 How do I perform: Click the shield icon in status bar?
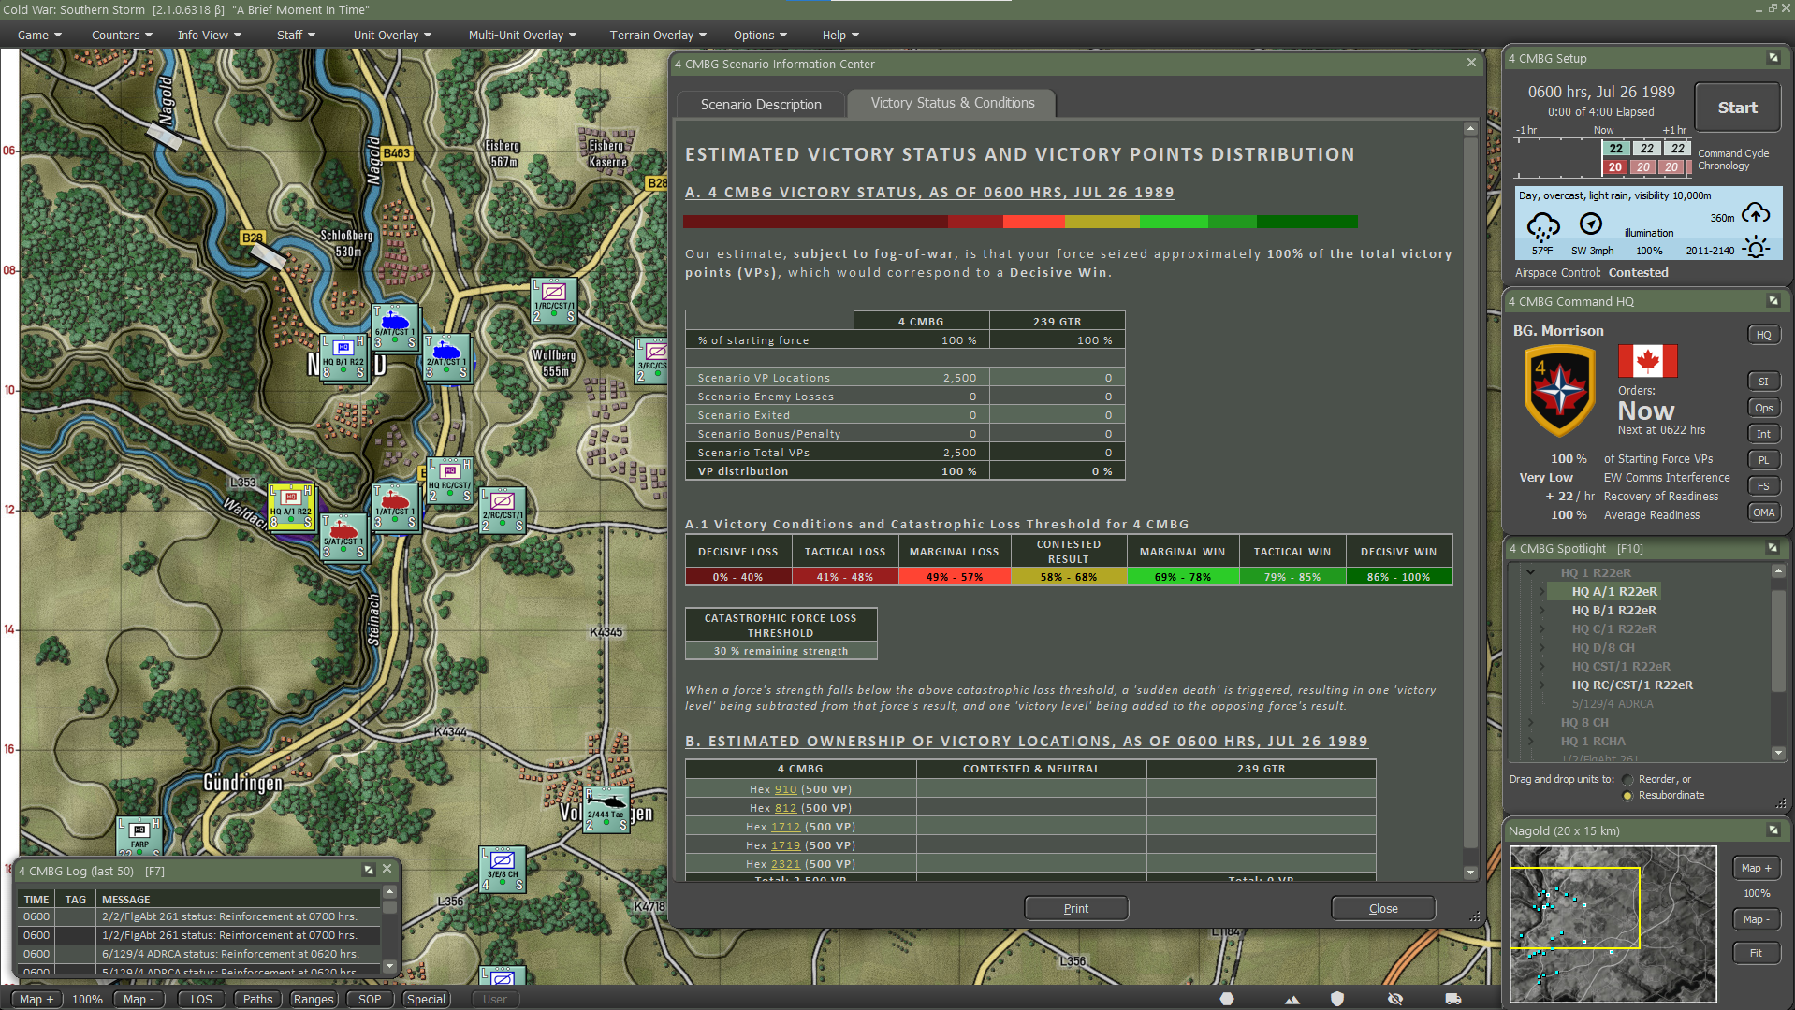pyautogui.click(x=1337, y=999)
